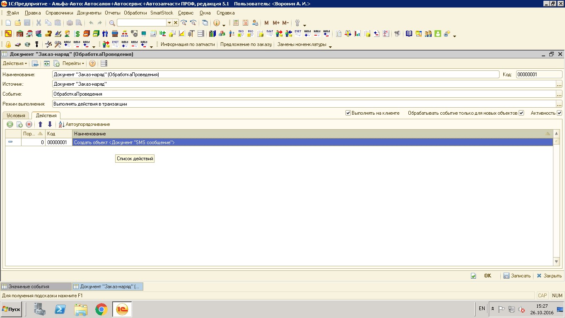Click the Наименование input field
This screenshot has height=318, width=565.
coord(276,75)
